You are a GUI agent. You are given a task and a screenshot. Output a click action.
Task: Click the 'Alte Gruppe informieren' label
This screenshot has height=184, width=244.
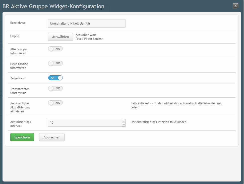pyautogui.click(x=18, y=51)
